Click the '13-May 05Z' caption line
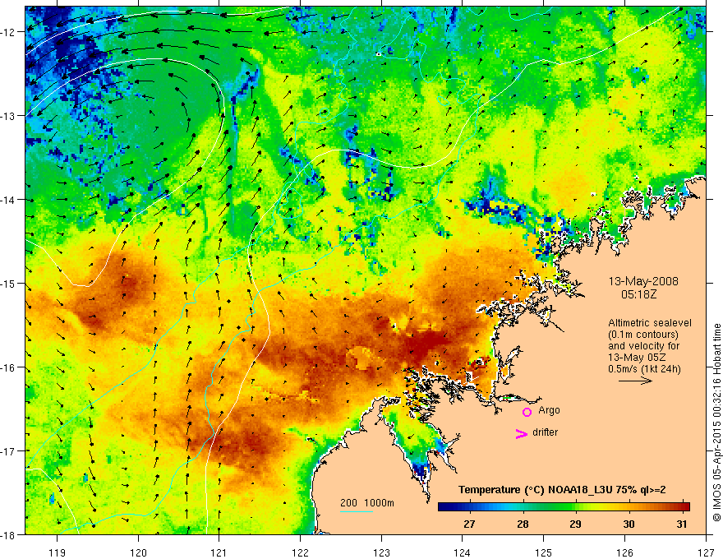Image resolution: width=723 pixels, height=559 pixels. pos(636,358)
